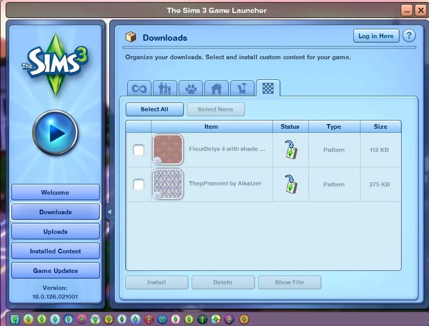Sort by the Status column header
Image resolution: width=429 pixels, height=326 pixels.
(290, 127)
